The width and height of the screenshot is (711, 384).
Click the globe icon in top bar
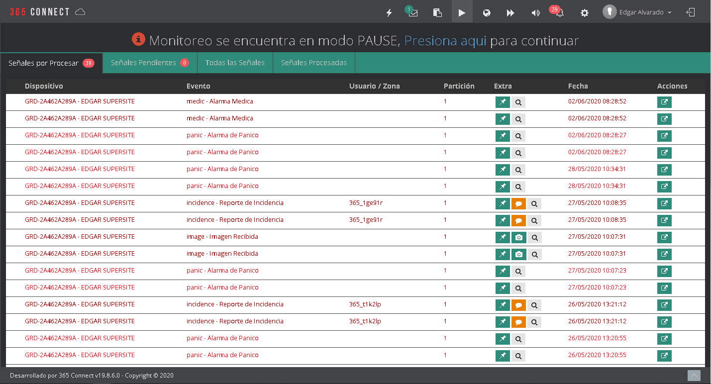(487, 13)
